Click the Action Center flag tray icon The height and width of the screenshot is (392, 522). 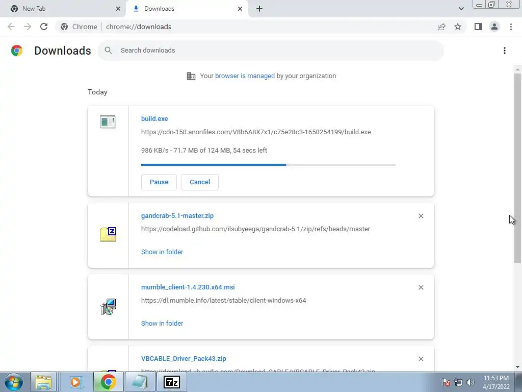[446, 382]
